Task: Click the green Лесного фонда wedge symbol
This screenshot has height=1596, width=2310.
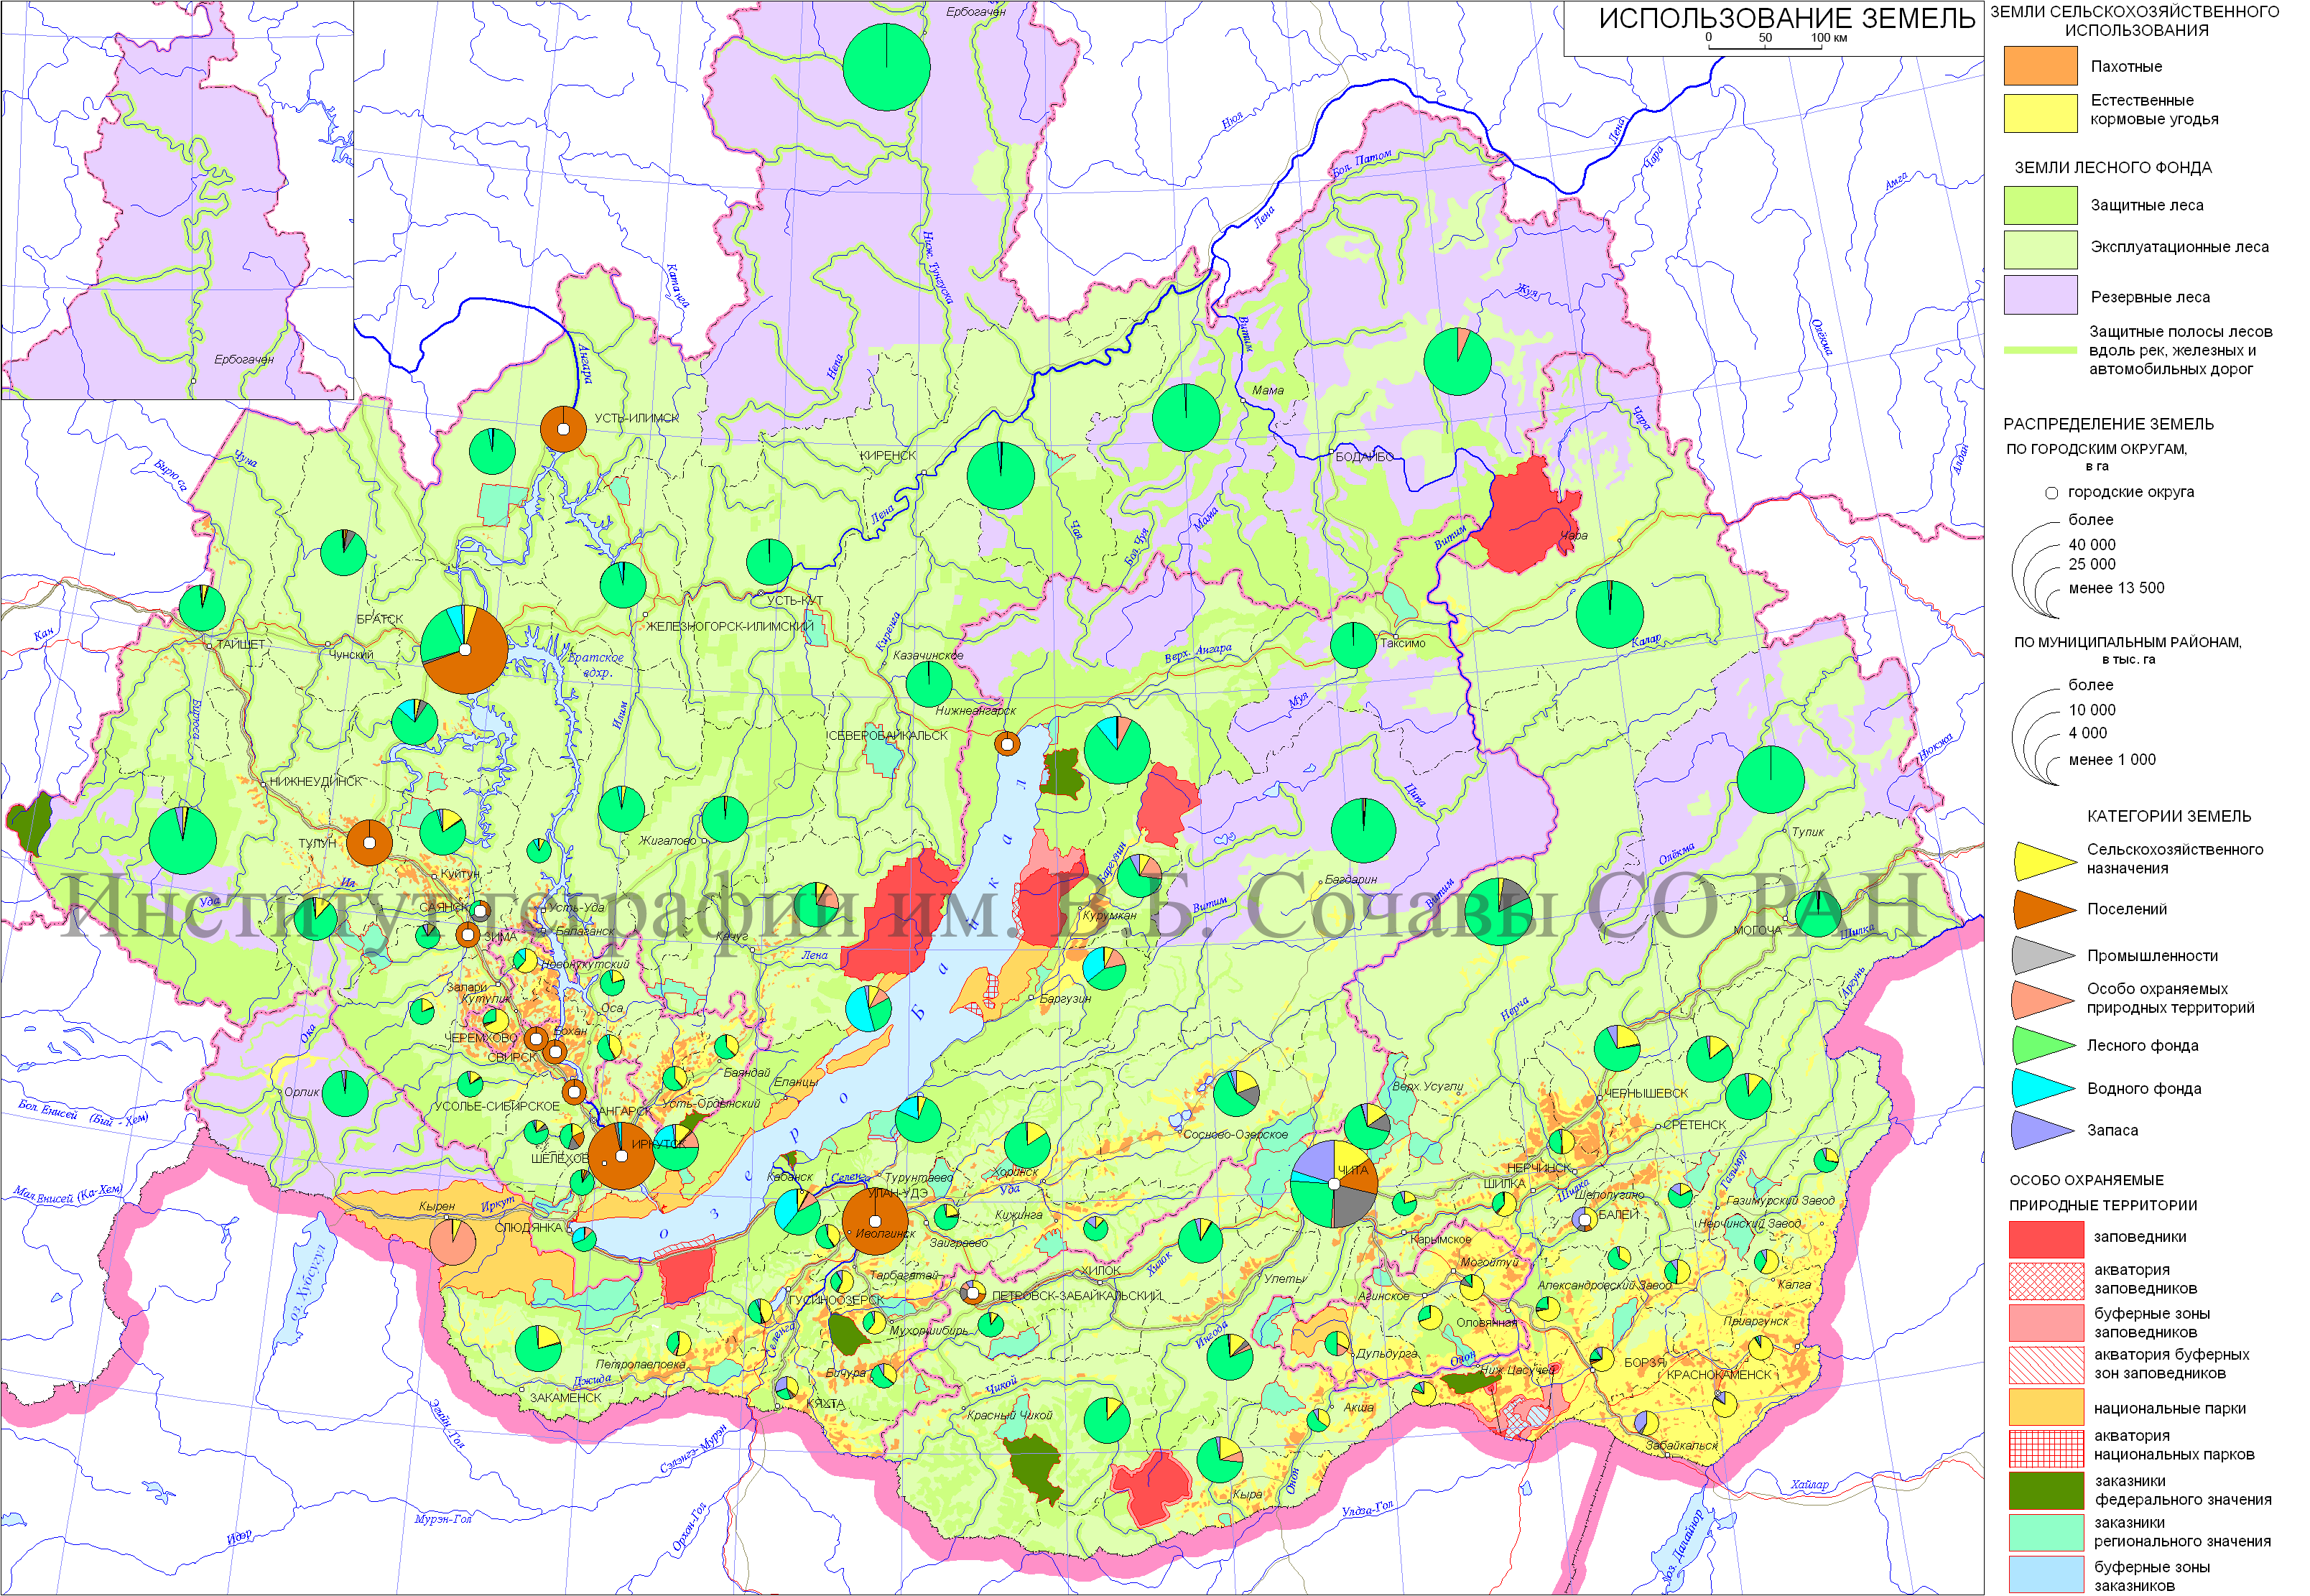Action: [x=2046, y=1045]
